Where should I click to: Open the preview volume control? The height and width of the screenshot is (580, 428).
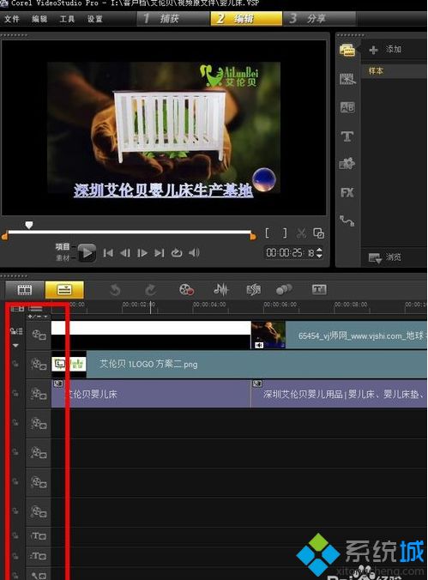[x=194, y=253]
